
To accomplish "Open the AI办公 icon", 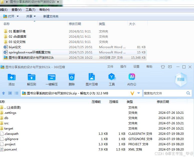I will click(132, 77).
